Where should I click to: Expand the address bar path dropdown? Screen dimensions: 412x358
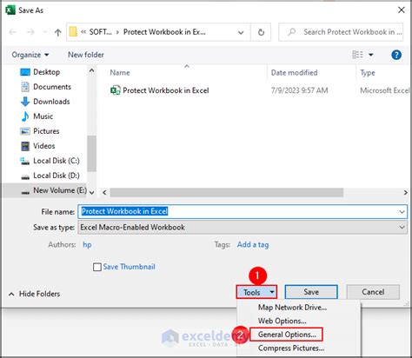pos(241,32)
